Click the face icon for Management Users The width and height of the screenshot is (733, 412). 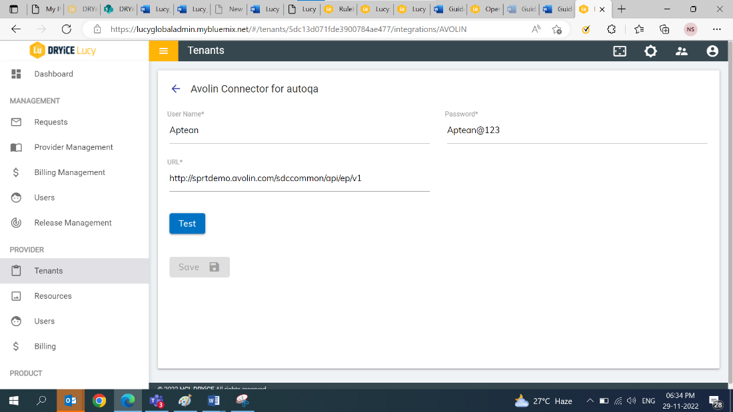(17, 198)
